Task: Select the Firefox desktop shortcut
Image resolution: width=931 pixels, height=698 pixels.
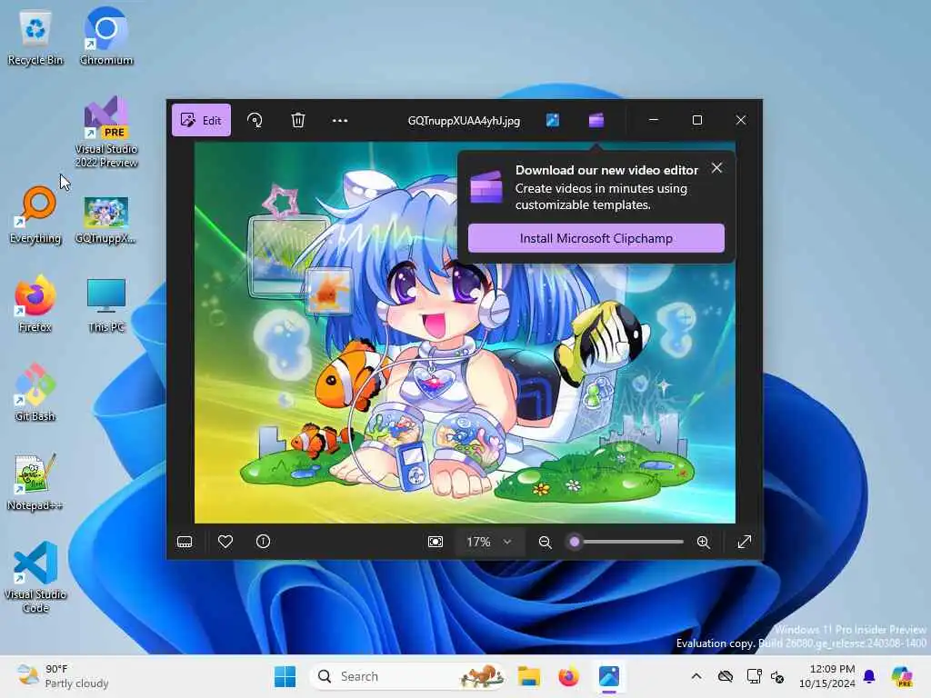Action: [x=35, y=304]
